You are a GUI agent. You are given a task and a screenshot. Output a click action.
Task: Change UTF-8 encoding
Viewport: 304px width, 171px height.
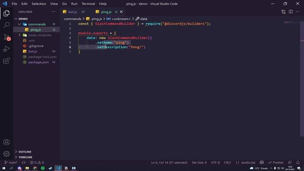pos(215,162)
